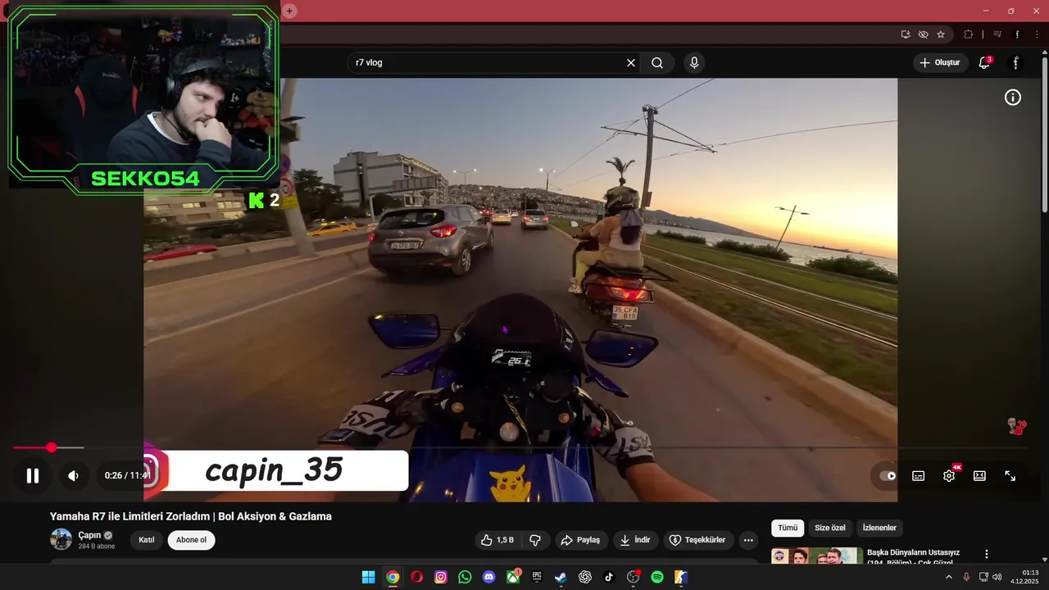
Task: Mute the video player volume icon
Action: click(73, 476)
